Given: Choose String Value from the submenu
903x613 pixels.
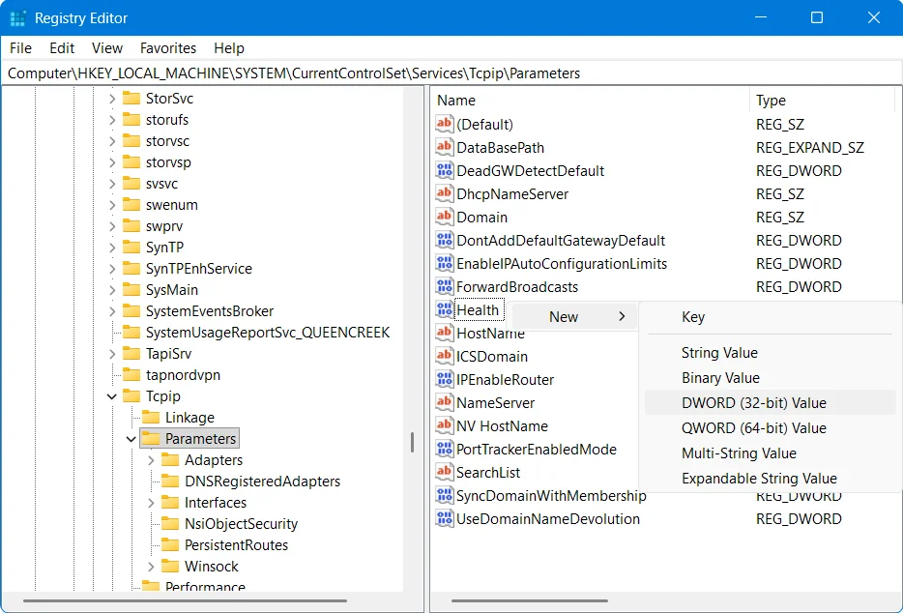Looking at the screenshot, I should (x=770, y=353).
